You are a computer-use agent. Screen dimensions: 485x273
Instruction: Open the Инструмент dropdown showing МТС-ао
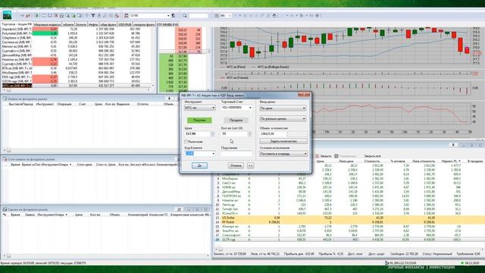pyautogui.click(x=200, y=108)
